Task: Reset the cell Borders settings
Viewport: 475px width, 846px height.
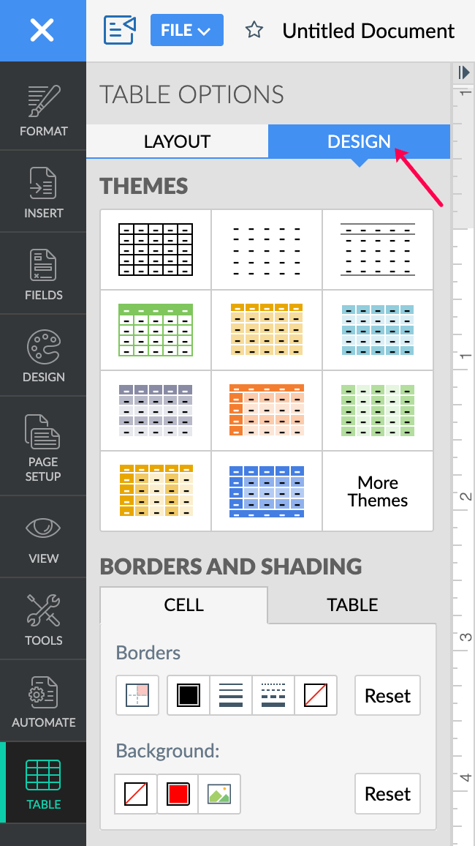Action: click(387, 695)
